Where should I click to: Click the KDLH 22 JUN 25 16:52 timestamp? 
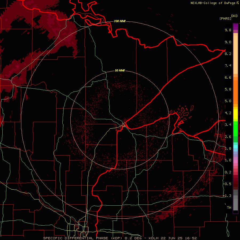click(173, 238)
